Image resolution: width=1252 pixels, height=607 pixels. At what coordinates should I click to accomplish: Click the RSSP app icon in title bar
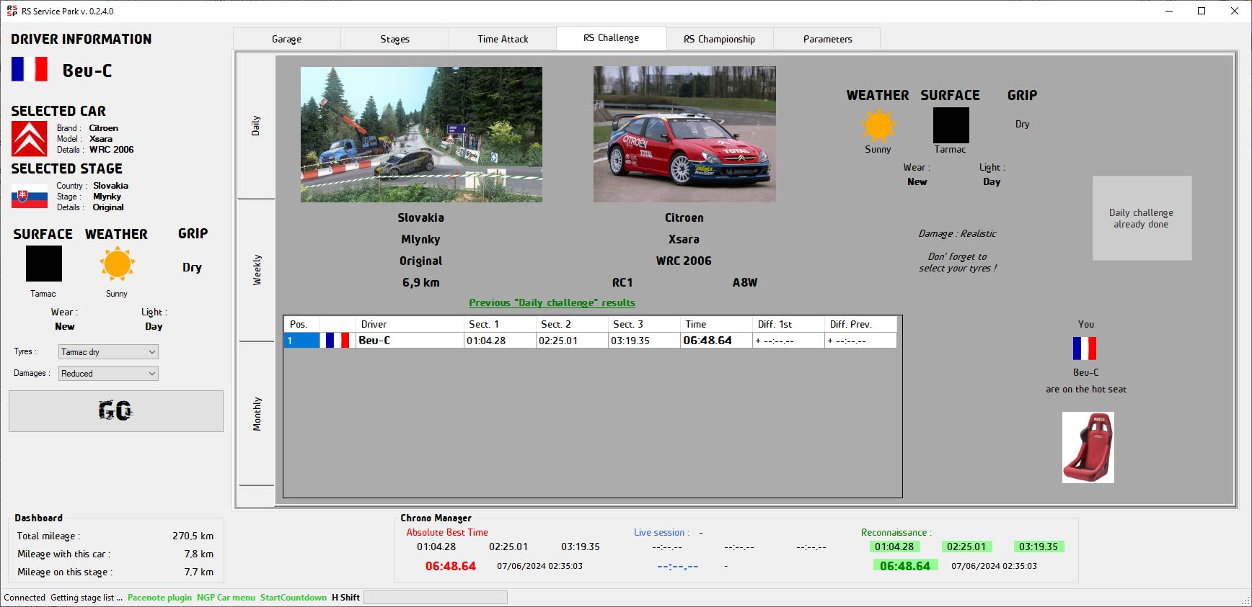12,11
